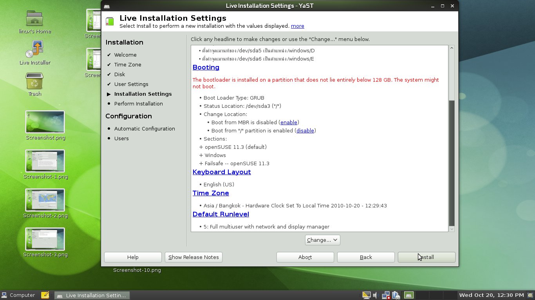Open the Keyboard Layout headline
Image resolution: width=535 pixels, height=300 pixels.
pyautogui.click(x=222, y=172)
